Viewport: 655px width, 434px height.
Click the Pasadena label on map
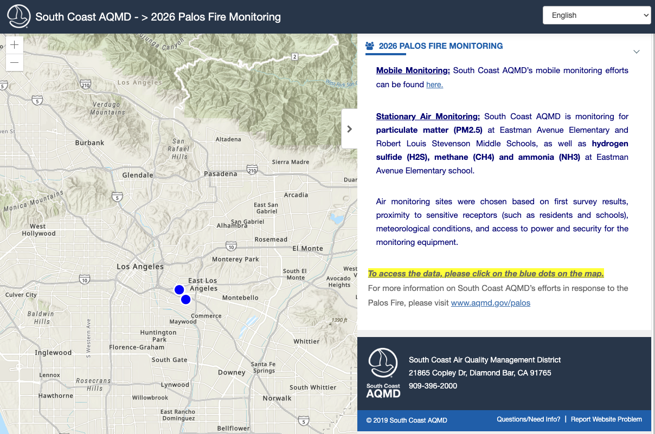tap(220, 174)
